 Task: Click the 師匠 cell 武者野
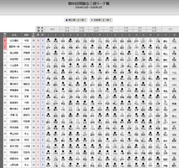click(x=26, y=109)
